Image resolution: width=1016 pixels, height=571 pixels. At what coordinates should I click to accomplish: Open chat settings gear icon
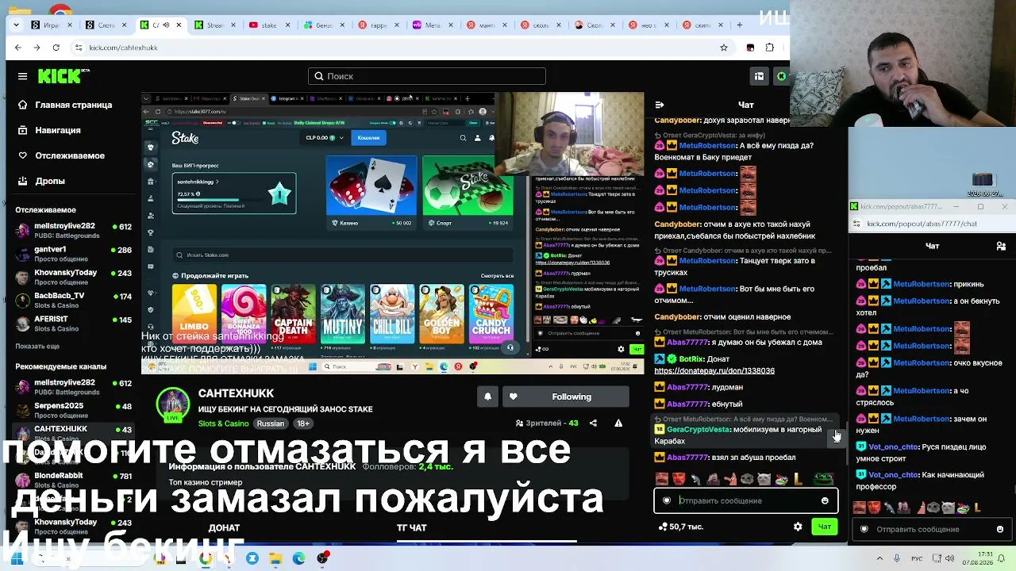798,527
